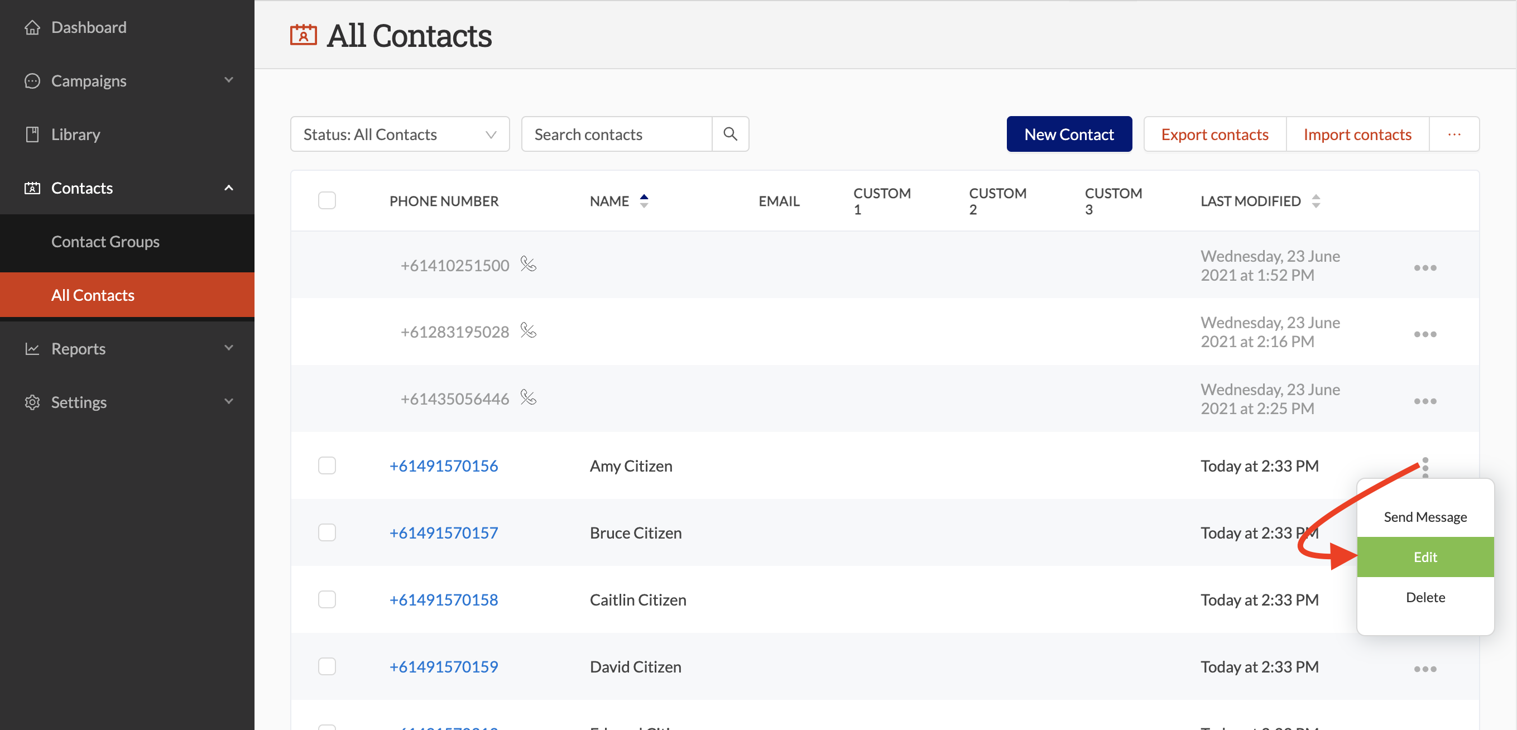This screenshot has width=1517, height=730.
Task: Click the 1:52 PM last modified date
Action: 1270,266
